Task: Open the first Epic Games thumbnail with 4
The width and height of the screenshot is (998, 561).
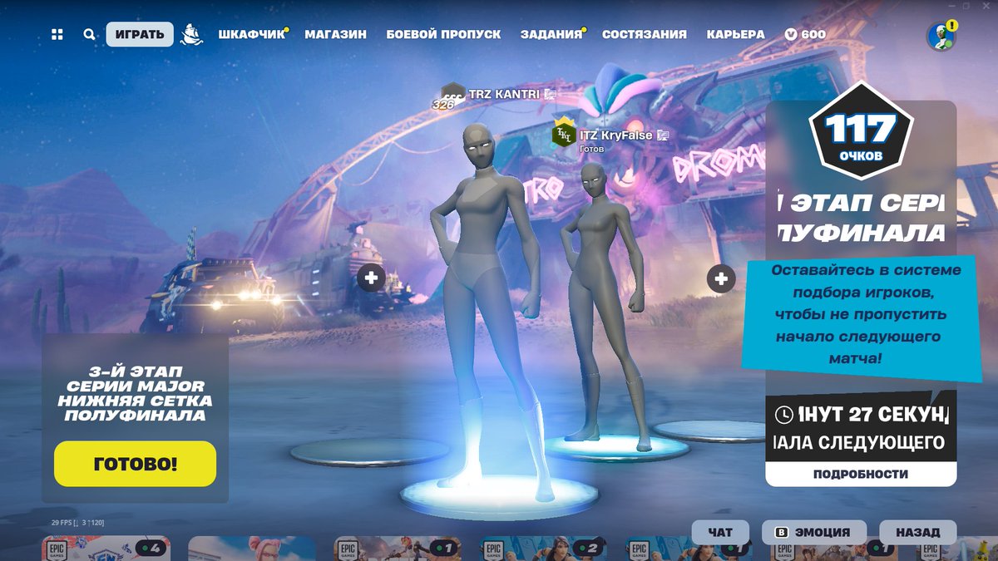Action: pyautogui.click(x=106, y=549)
